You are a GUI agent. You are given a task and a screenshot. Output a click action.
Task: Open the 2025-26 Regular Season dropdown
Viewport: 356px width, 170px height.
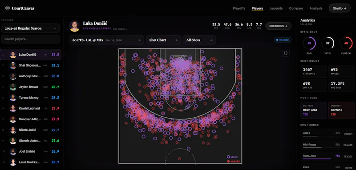(30, 28)
